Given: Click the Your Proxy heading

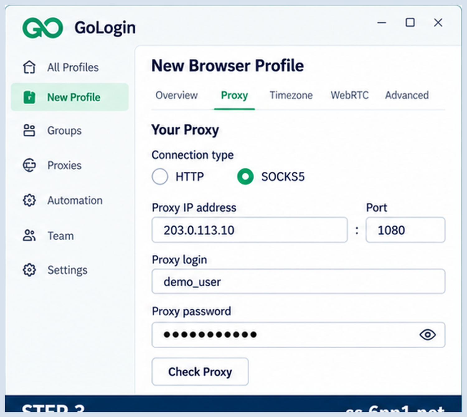Looking at the screenshot, I should pos(185,130).
